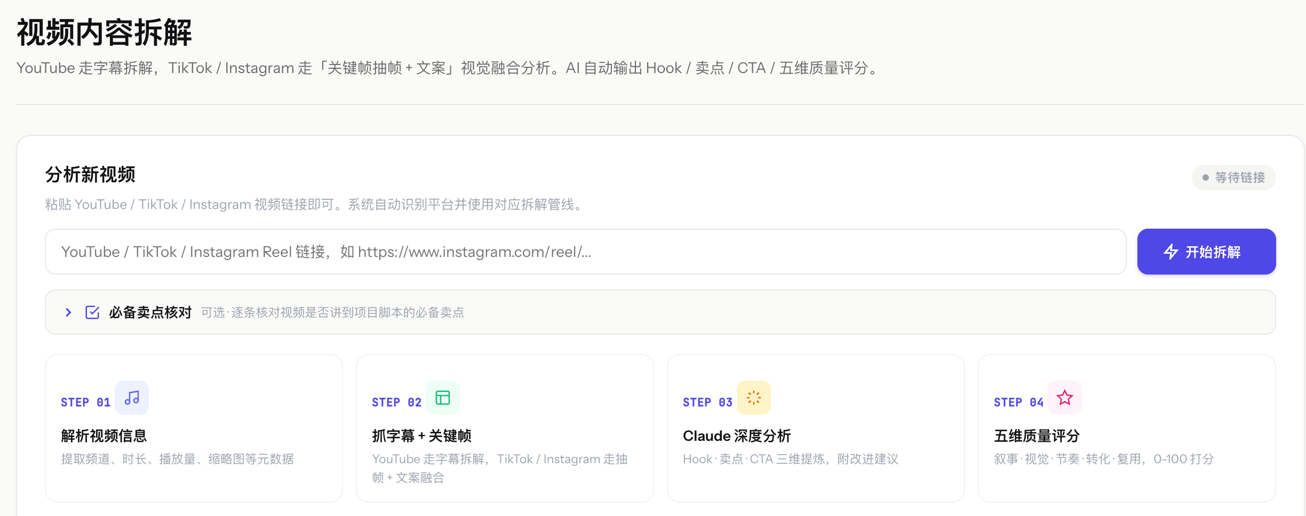Click the 粘贴 YouTube / TikTok / Instagram hint line

point(315,205)
